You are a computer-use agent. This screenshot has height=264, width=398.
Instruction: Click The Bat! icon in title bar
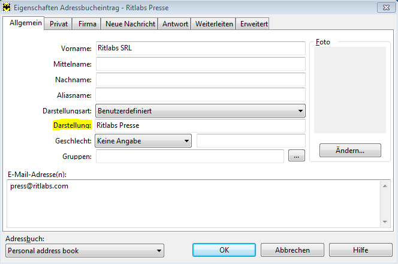(7, 7)
